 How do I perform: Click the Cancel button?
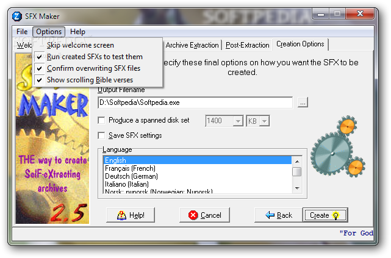[x=204, y=215]
